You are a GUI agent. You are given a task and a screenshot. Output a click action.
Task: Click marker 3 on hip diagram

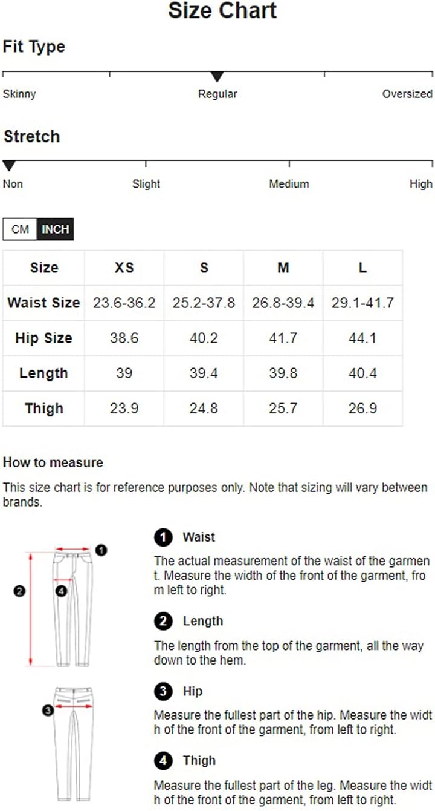(x=48, y=711)
